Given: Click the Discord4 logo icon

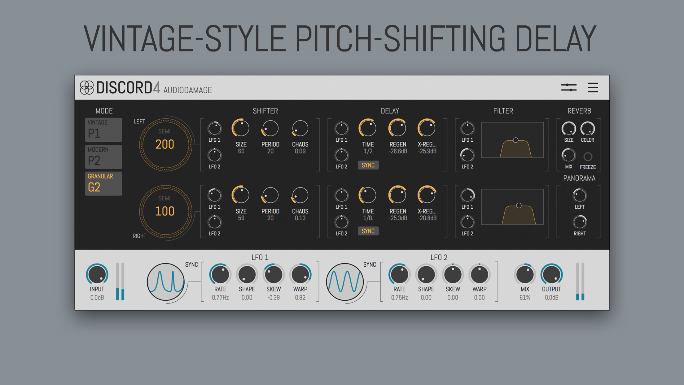Looking at the screenshot, I should click(x=87, y=88).
